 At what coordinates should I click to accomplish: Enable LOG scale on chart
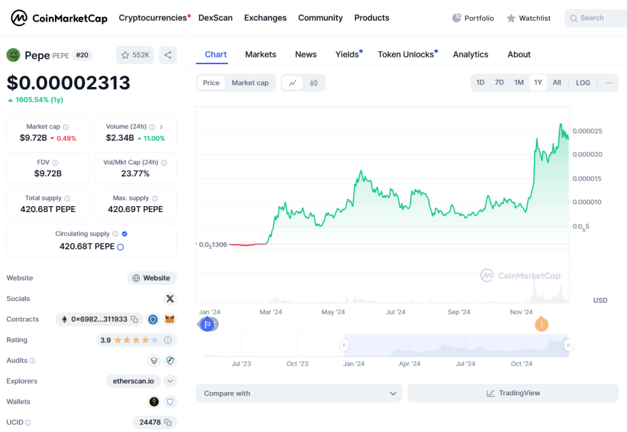coord(583,83)
